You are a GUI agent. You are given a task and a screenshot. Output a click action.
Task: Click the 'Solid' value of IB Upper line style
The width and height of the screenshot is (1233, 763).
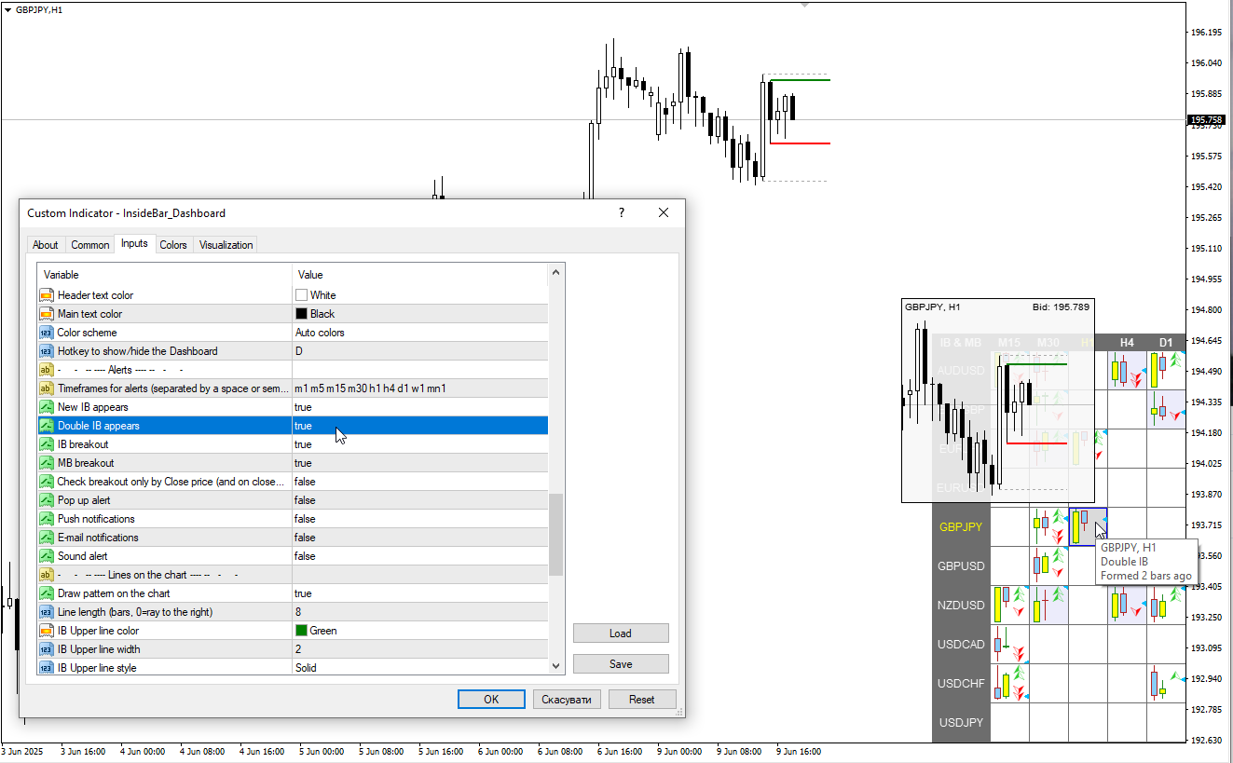click(x=306, y=668)
